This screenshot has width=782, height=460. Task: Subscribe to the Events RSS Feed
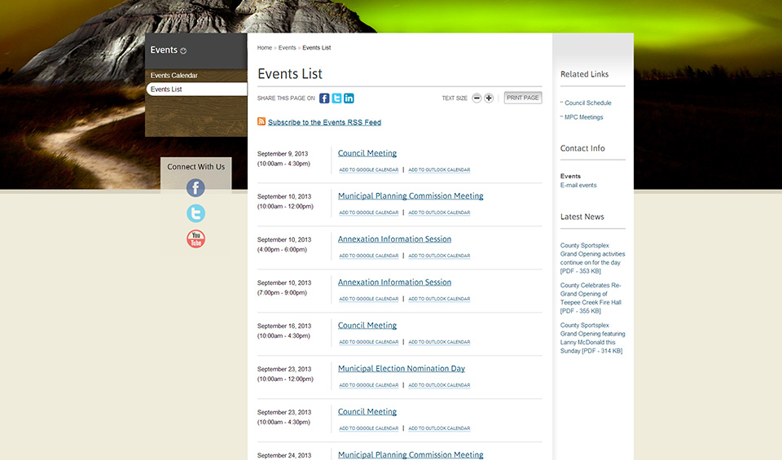point(324,123)
